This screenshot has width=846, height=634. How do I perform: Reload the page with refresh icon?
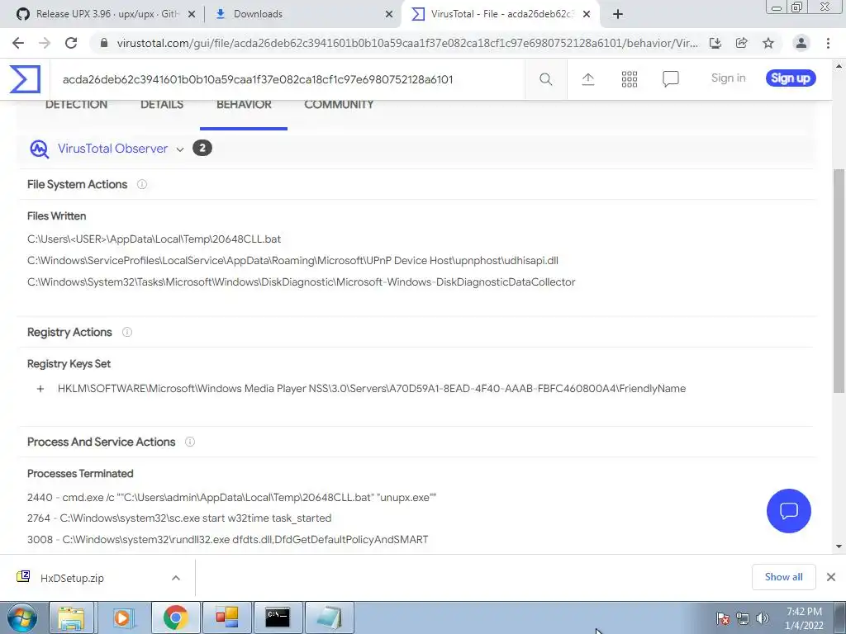[x=71, y=43]
